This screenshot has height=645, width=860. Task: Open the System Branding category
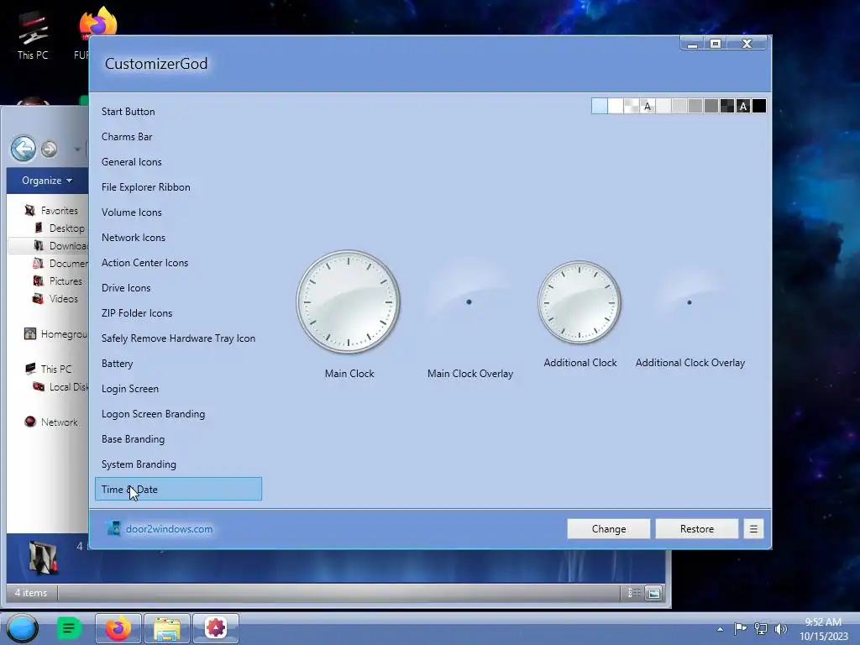[x=178, y=464]
